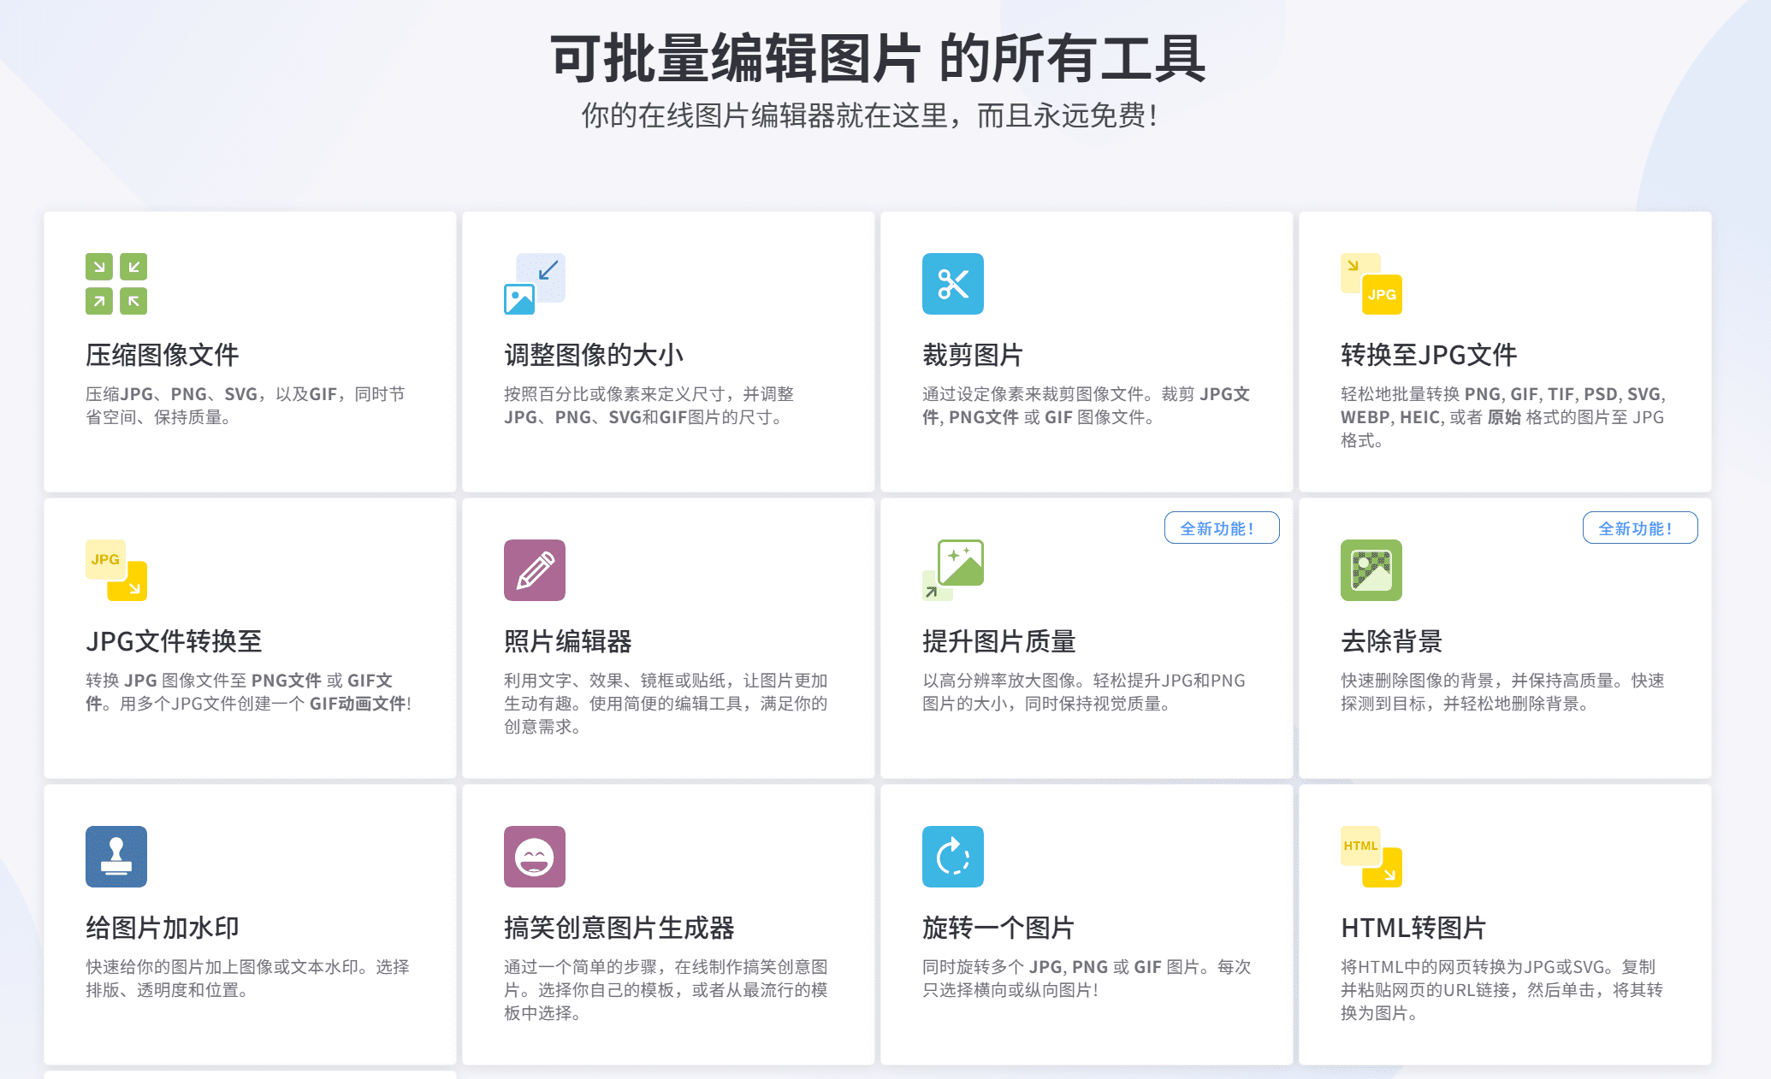Click the convert-from-JPG icon

(116, 570)
